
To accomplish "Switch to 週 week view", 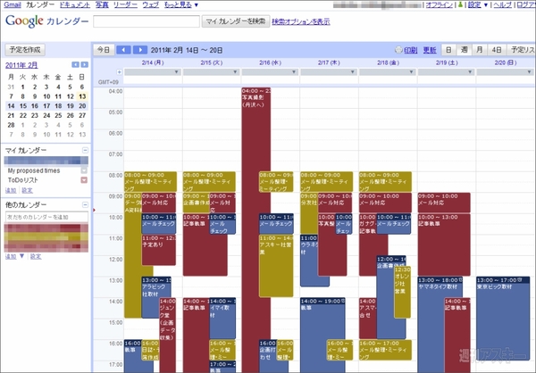I will point(465,50).
